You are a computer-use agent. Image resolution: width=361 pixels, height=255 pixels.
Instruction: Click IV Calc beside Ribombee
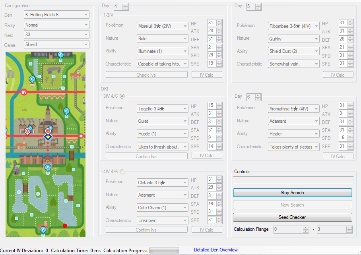[x=338, y=74]
